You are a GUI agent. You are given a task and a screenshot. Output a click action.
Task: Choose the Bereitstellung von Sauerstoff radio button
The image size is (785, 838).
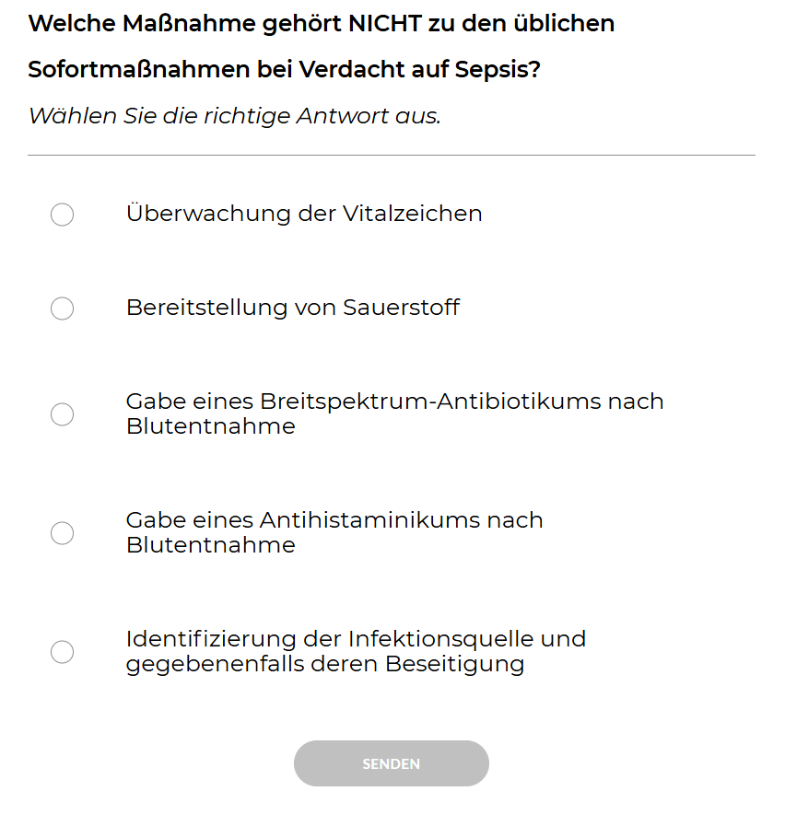point(62,308)
